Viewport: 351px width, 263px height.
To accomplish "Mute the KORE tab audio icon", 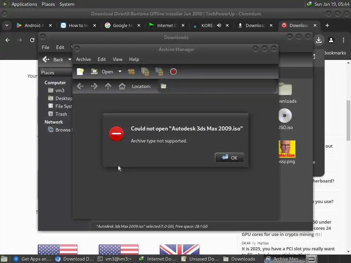I will (x=219, y=25).
